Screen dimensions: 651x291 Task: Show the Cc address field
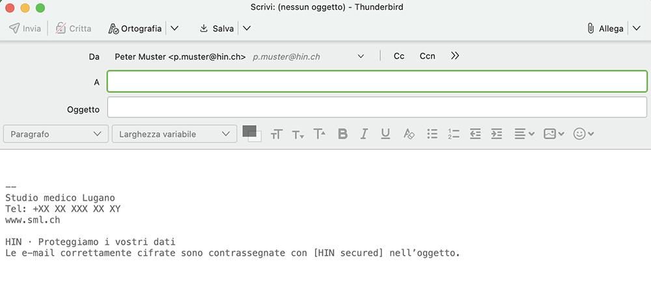pos(399,56)
